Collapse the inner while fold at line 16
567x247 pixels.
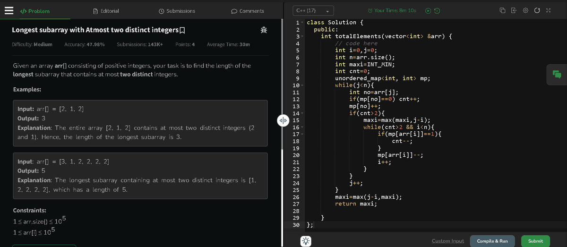(x=301, y=127)
